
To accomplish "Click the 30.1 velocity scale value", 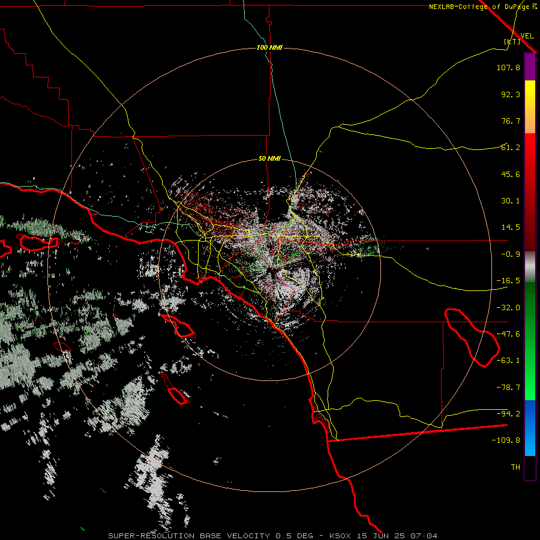I will (511, 201).
